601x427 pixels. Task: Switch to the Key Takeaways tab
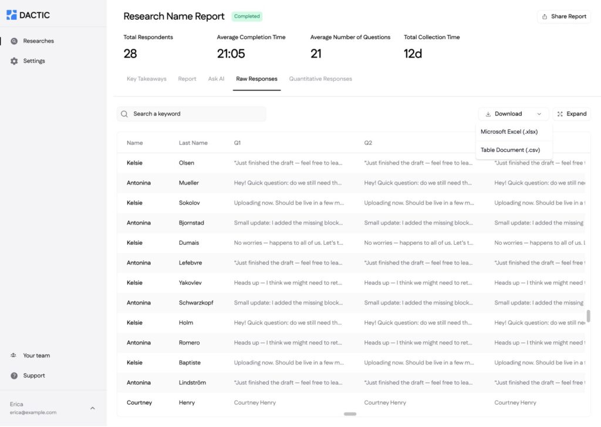click(x=146, y=79)
